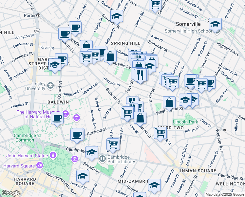Click the Lincoln Park label
Screen dimensions: 245x197
pos(185,122)
